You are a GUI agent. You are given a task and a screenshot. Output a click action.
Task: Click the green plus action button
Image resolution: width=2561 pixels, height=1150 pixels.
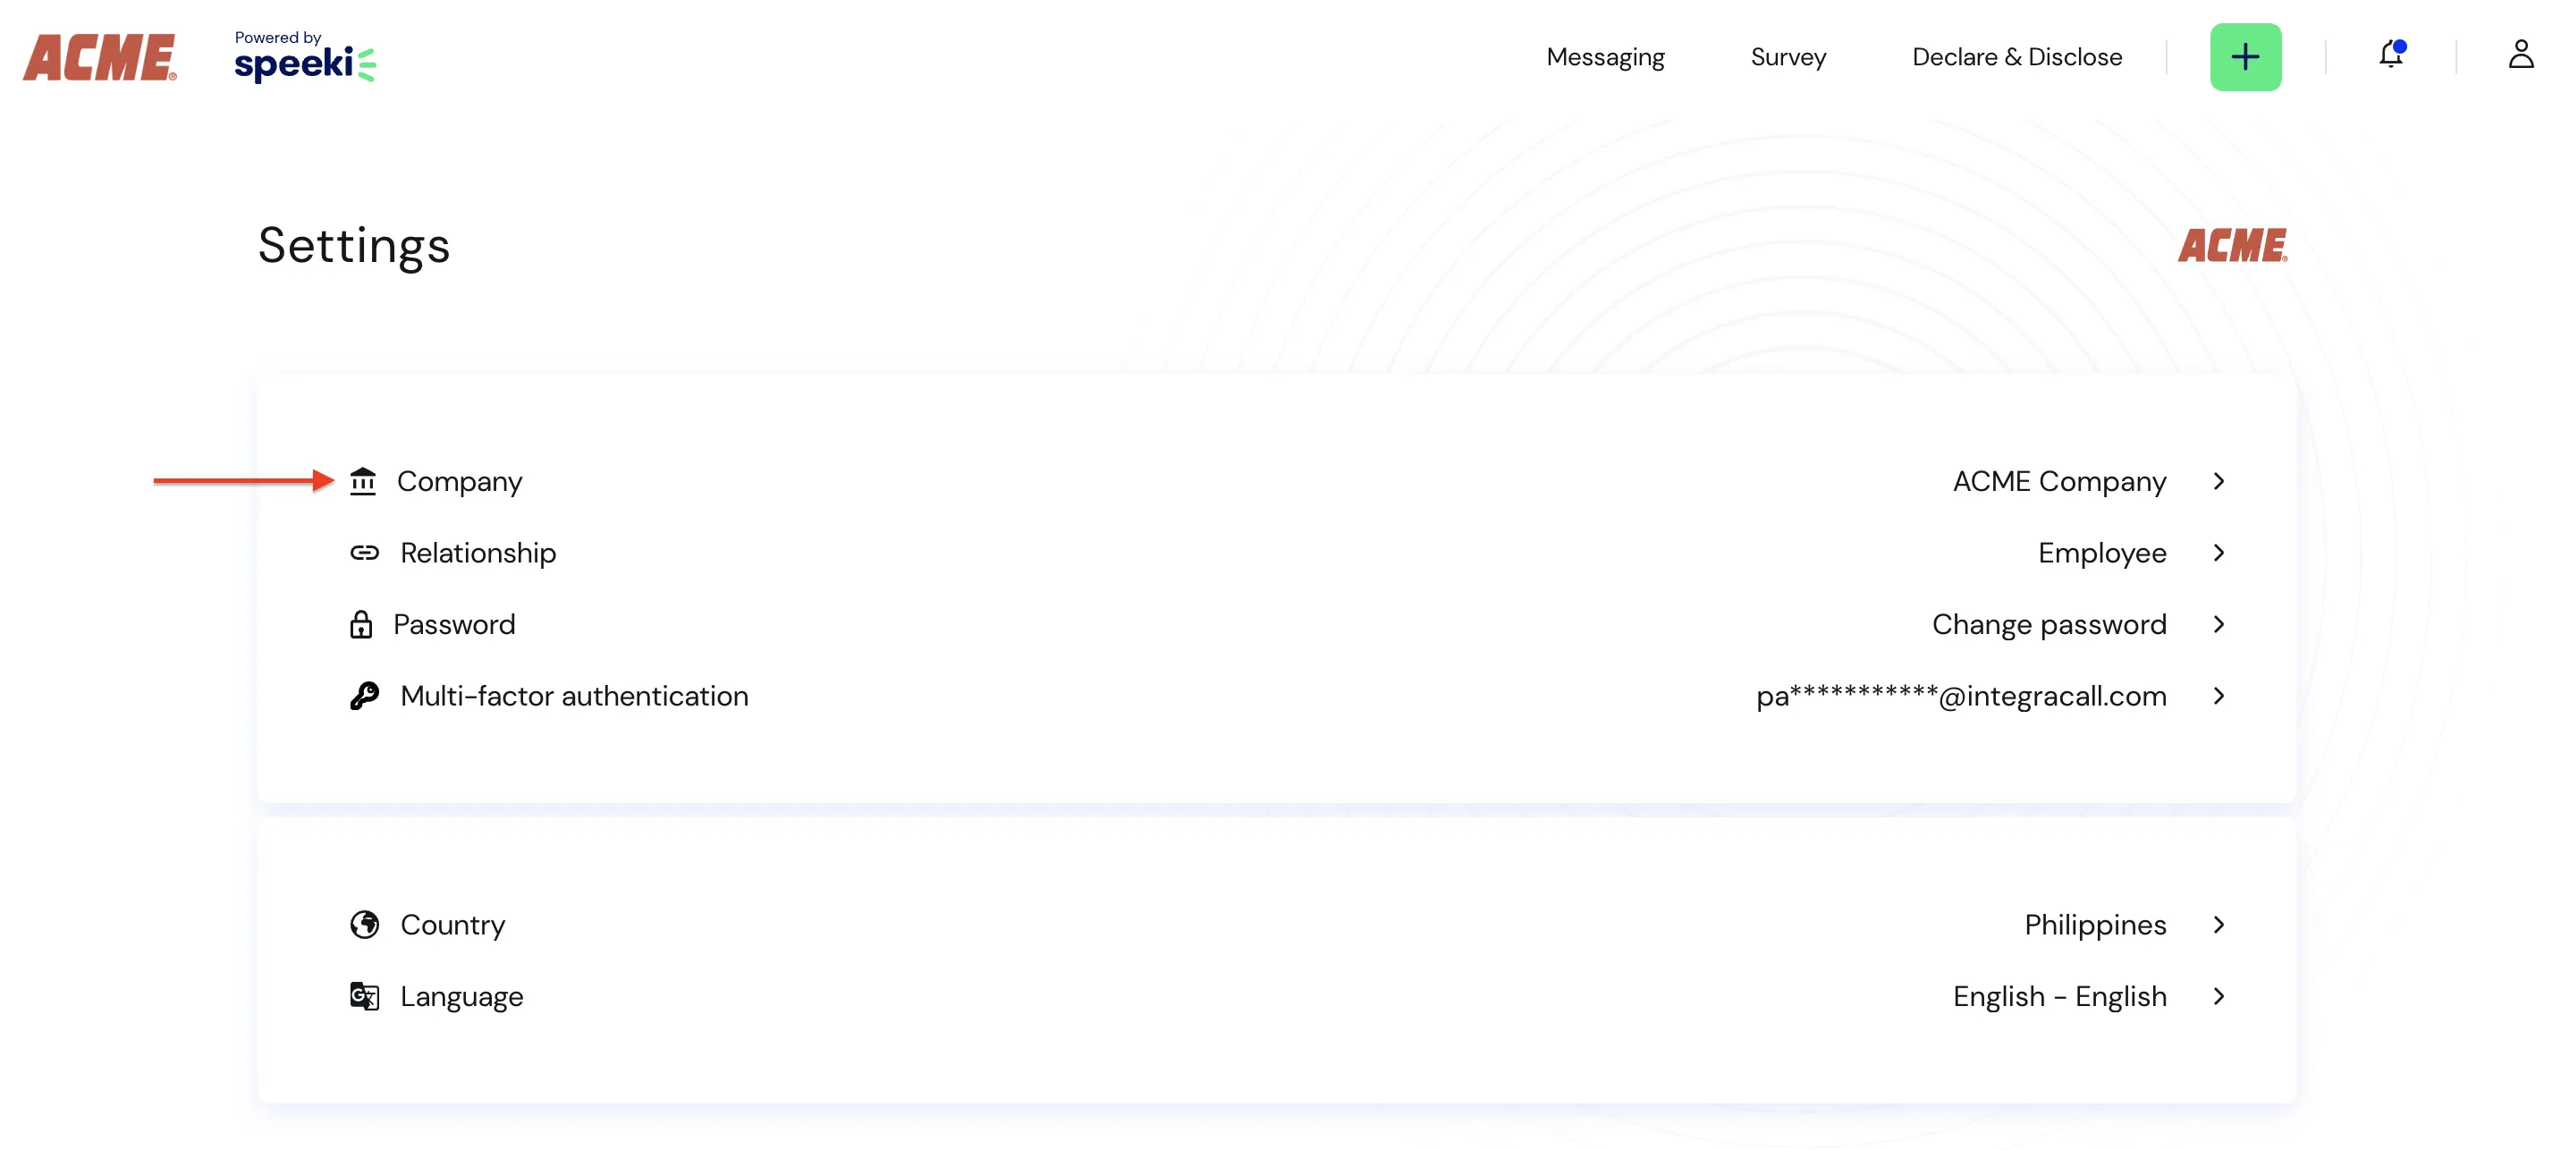[x=2245, y=57]
